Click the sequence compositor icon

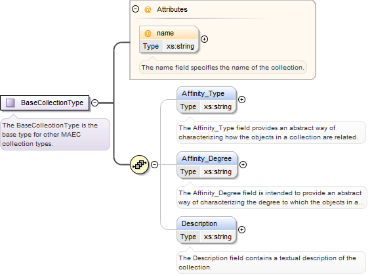(140, 164)
